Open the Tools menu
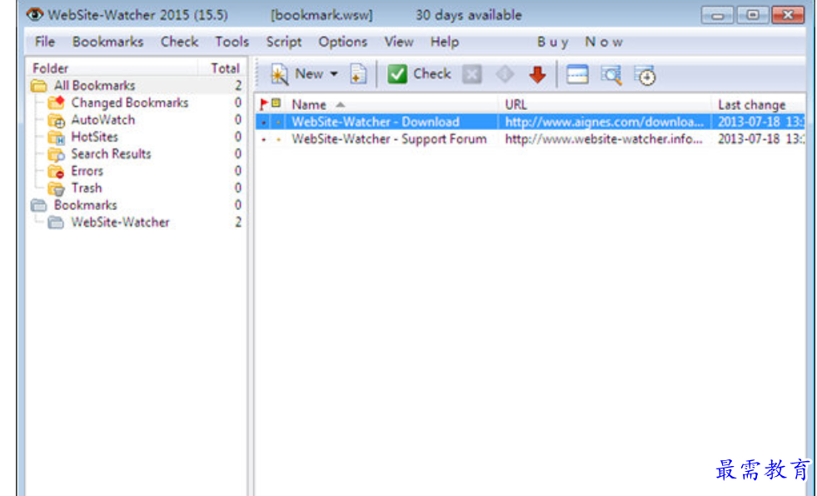This screenshot has height=496, width=817. (232, 42)
